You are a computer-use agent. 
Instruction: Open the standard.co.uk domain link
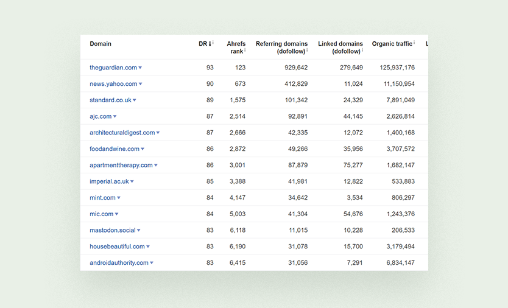pyautogui.click(x=110, y=100)
